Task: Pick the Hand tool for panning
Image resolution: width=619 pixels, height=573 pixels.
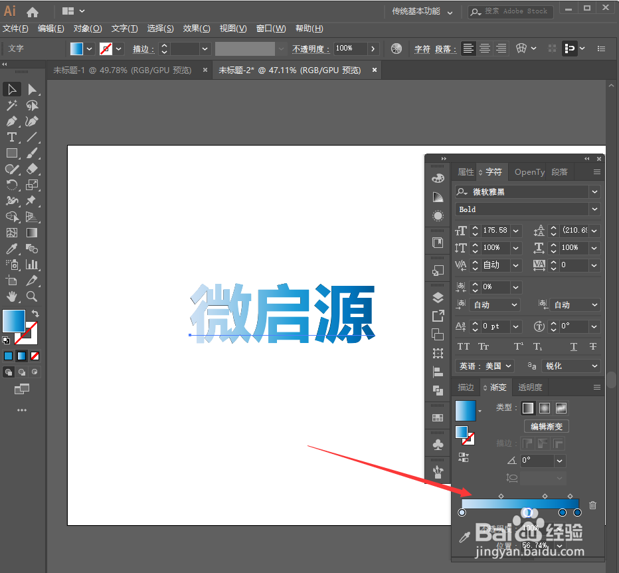Action: (x=11, y=296)
